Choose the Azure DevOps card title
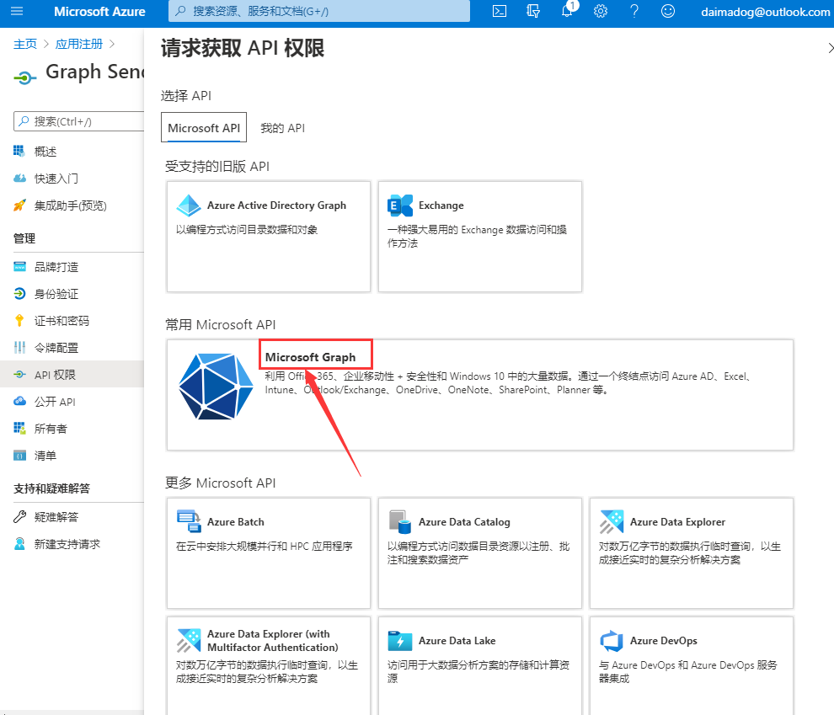 663,641
